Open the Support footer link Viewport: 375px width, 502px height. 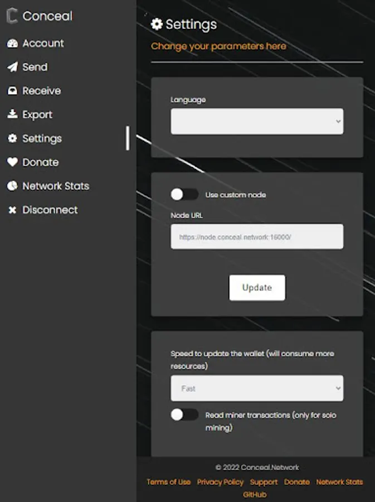click(x=264, y=482)
